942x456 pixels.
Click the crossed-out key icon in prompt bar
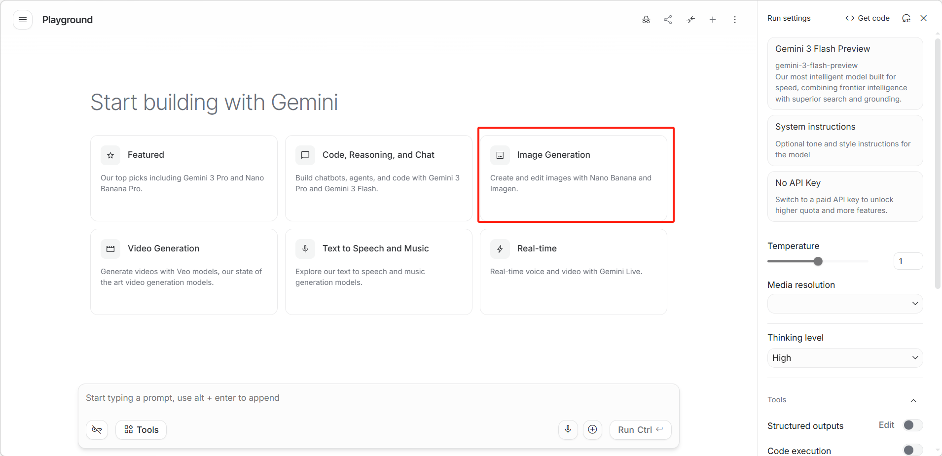coord(97,430)
